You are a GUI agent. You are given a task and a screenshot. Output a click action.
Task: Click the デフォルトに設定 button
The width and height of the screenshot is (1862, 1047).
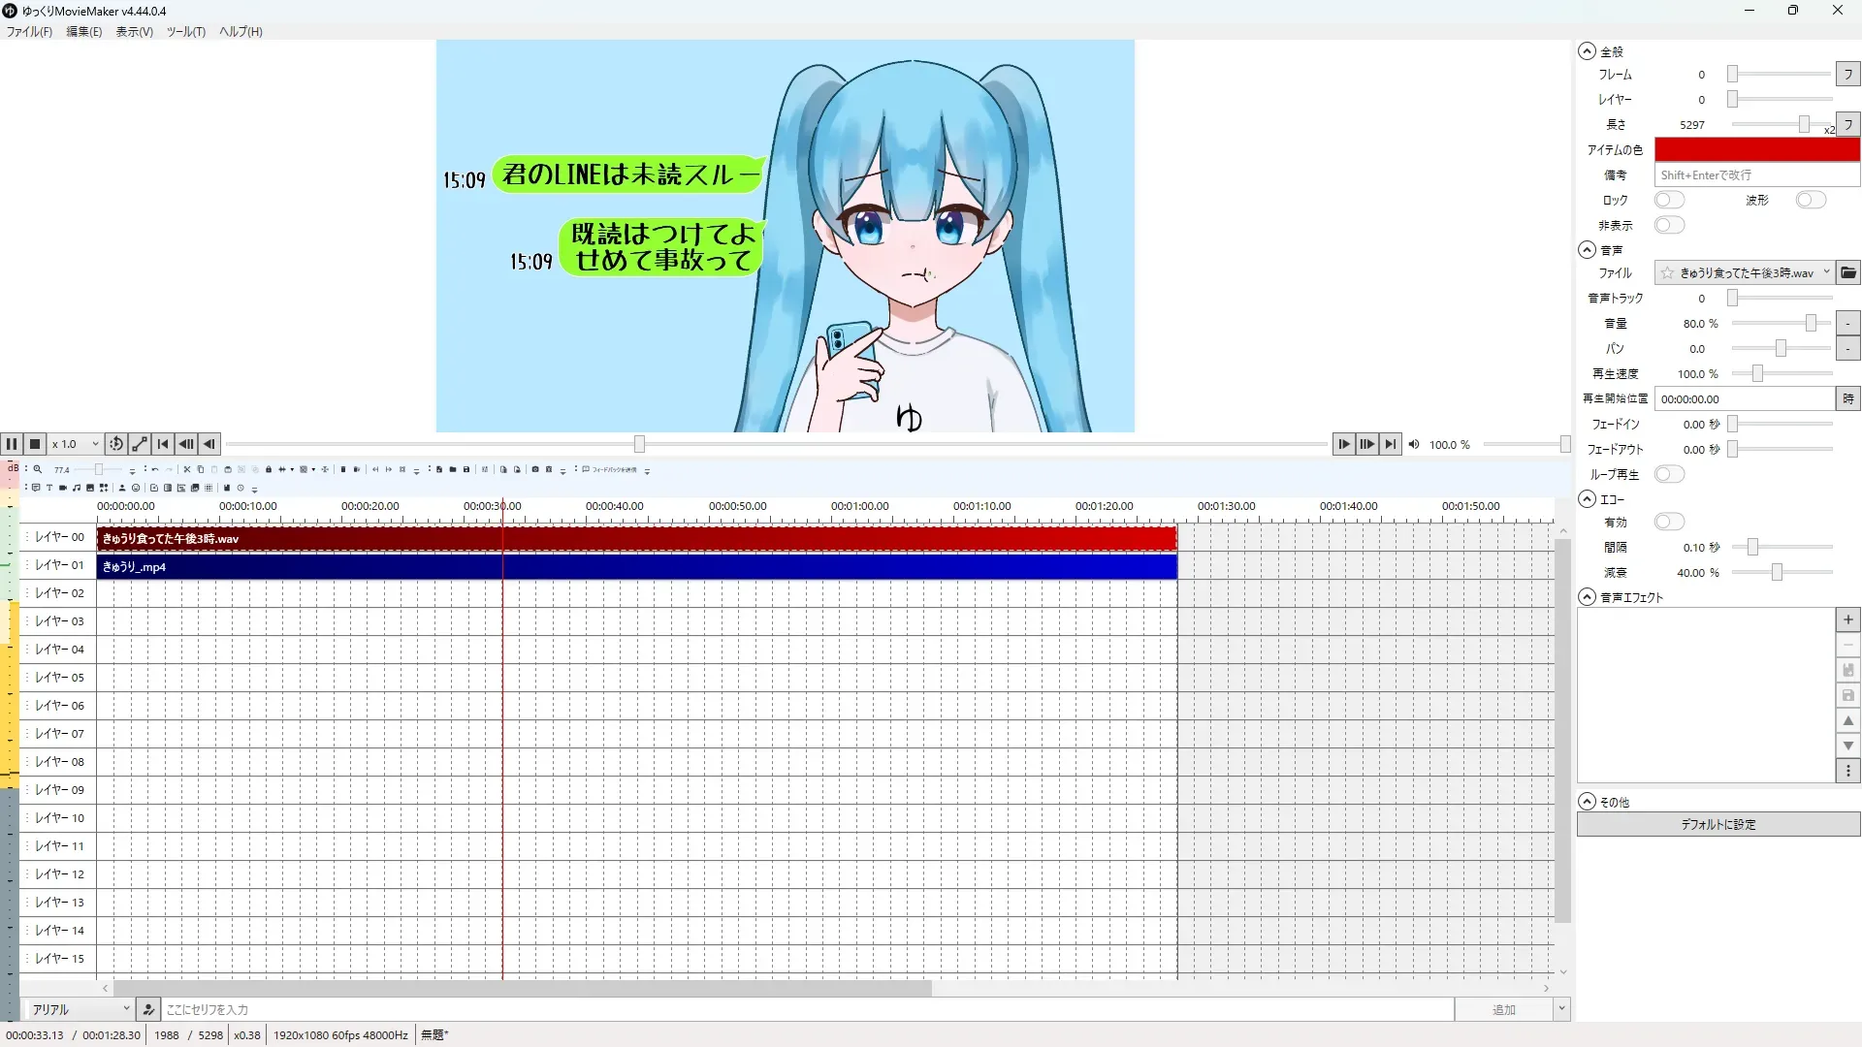1718,824
